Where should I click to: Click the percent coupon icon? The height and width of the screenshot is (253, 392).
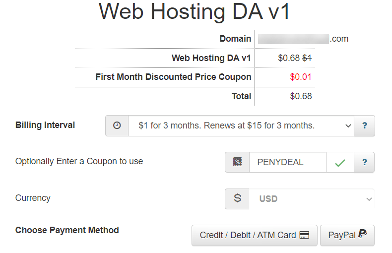(x=237, y=162)
